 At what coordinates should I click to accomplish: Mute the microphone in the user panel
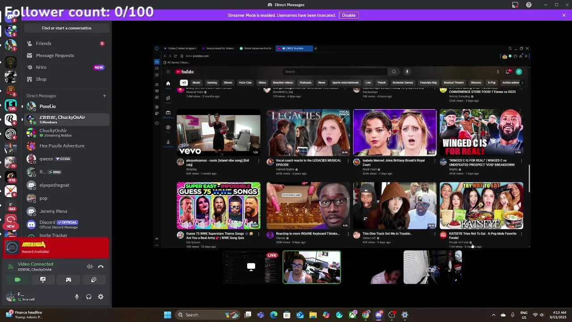(77, 297)
